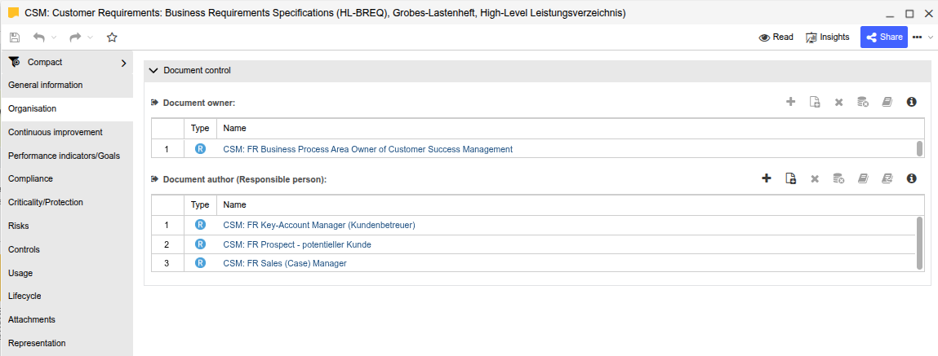Viewport: 938px width, 356px height.
Task: Open the small dropdown arrow right of the three-dots button
Action: 930,37
